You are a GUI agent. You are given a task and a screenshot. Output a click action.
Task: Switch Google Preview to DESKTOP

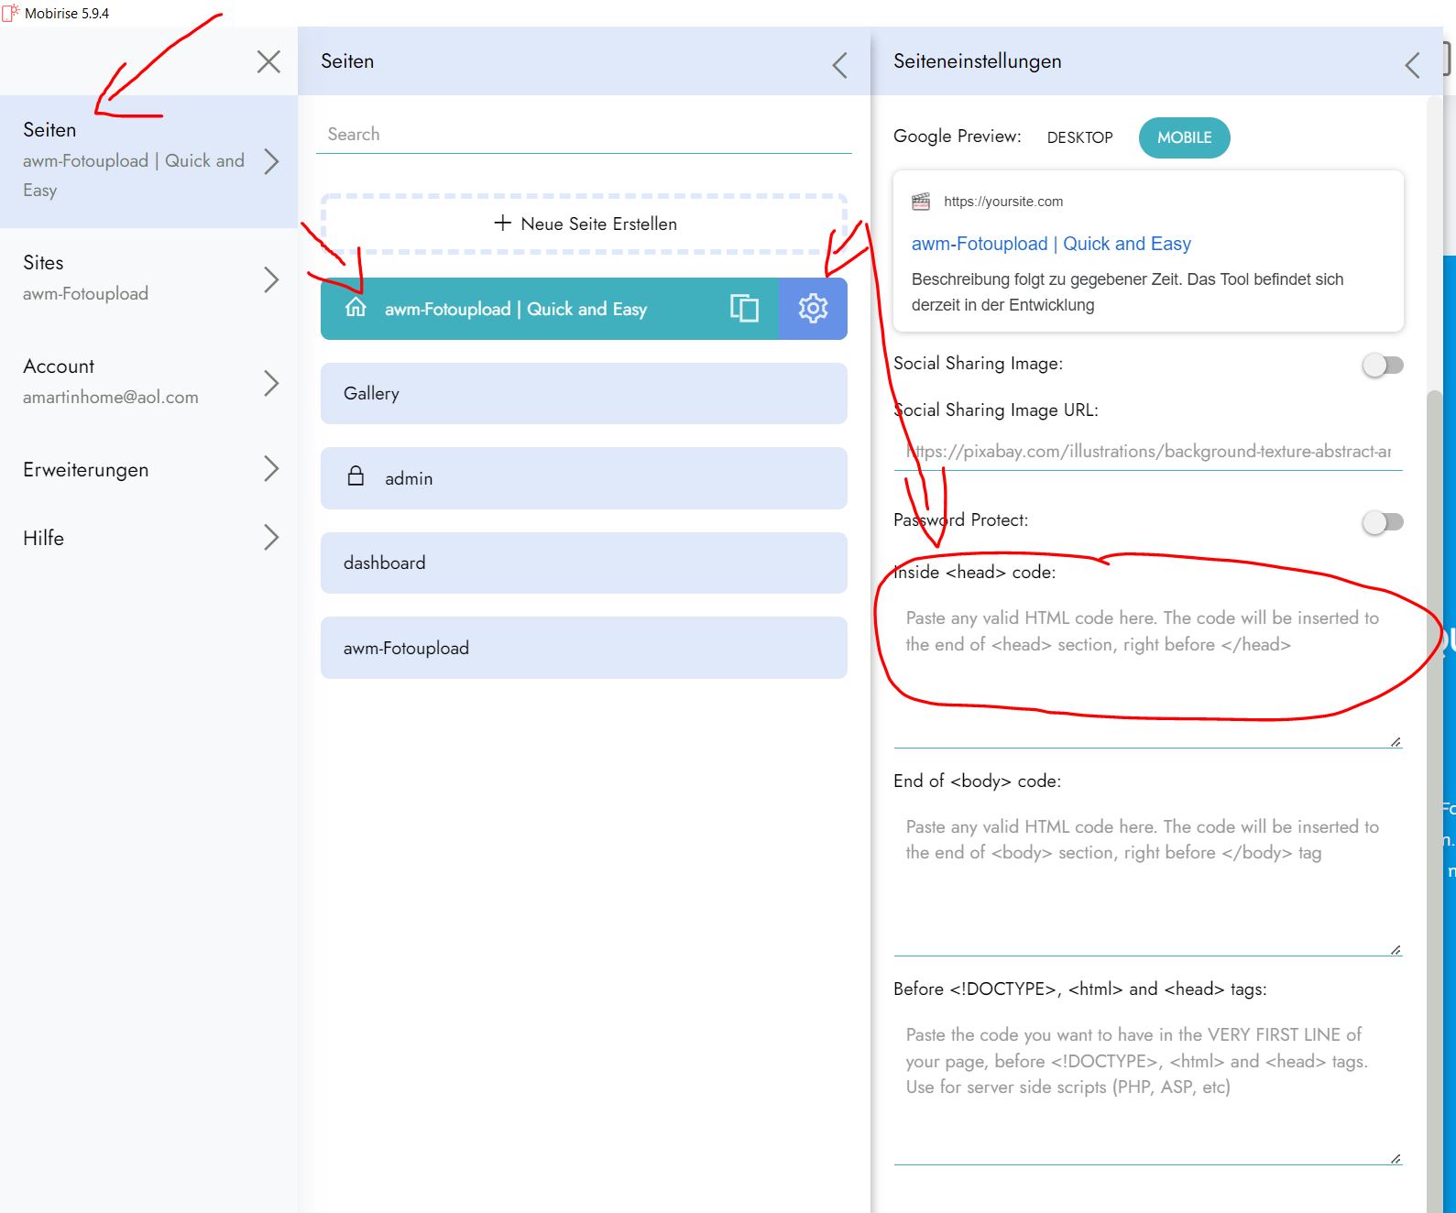1079,137
